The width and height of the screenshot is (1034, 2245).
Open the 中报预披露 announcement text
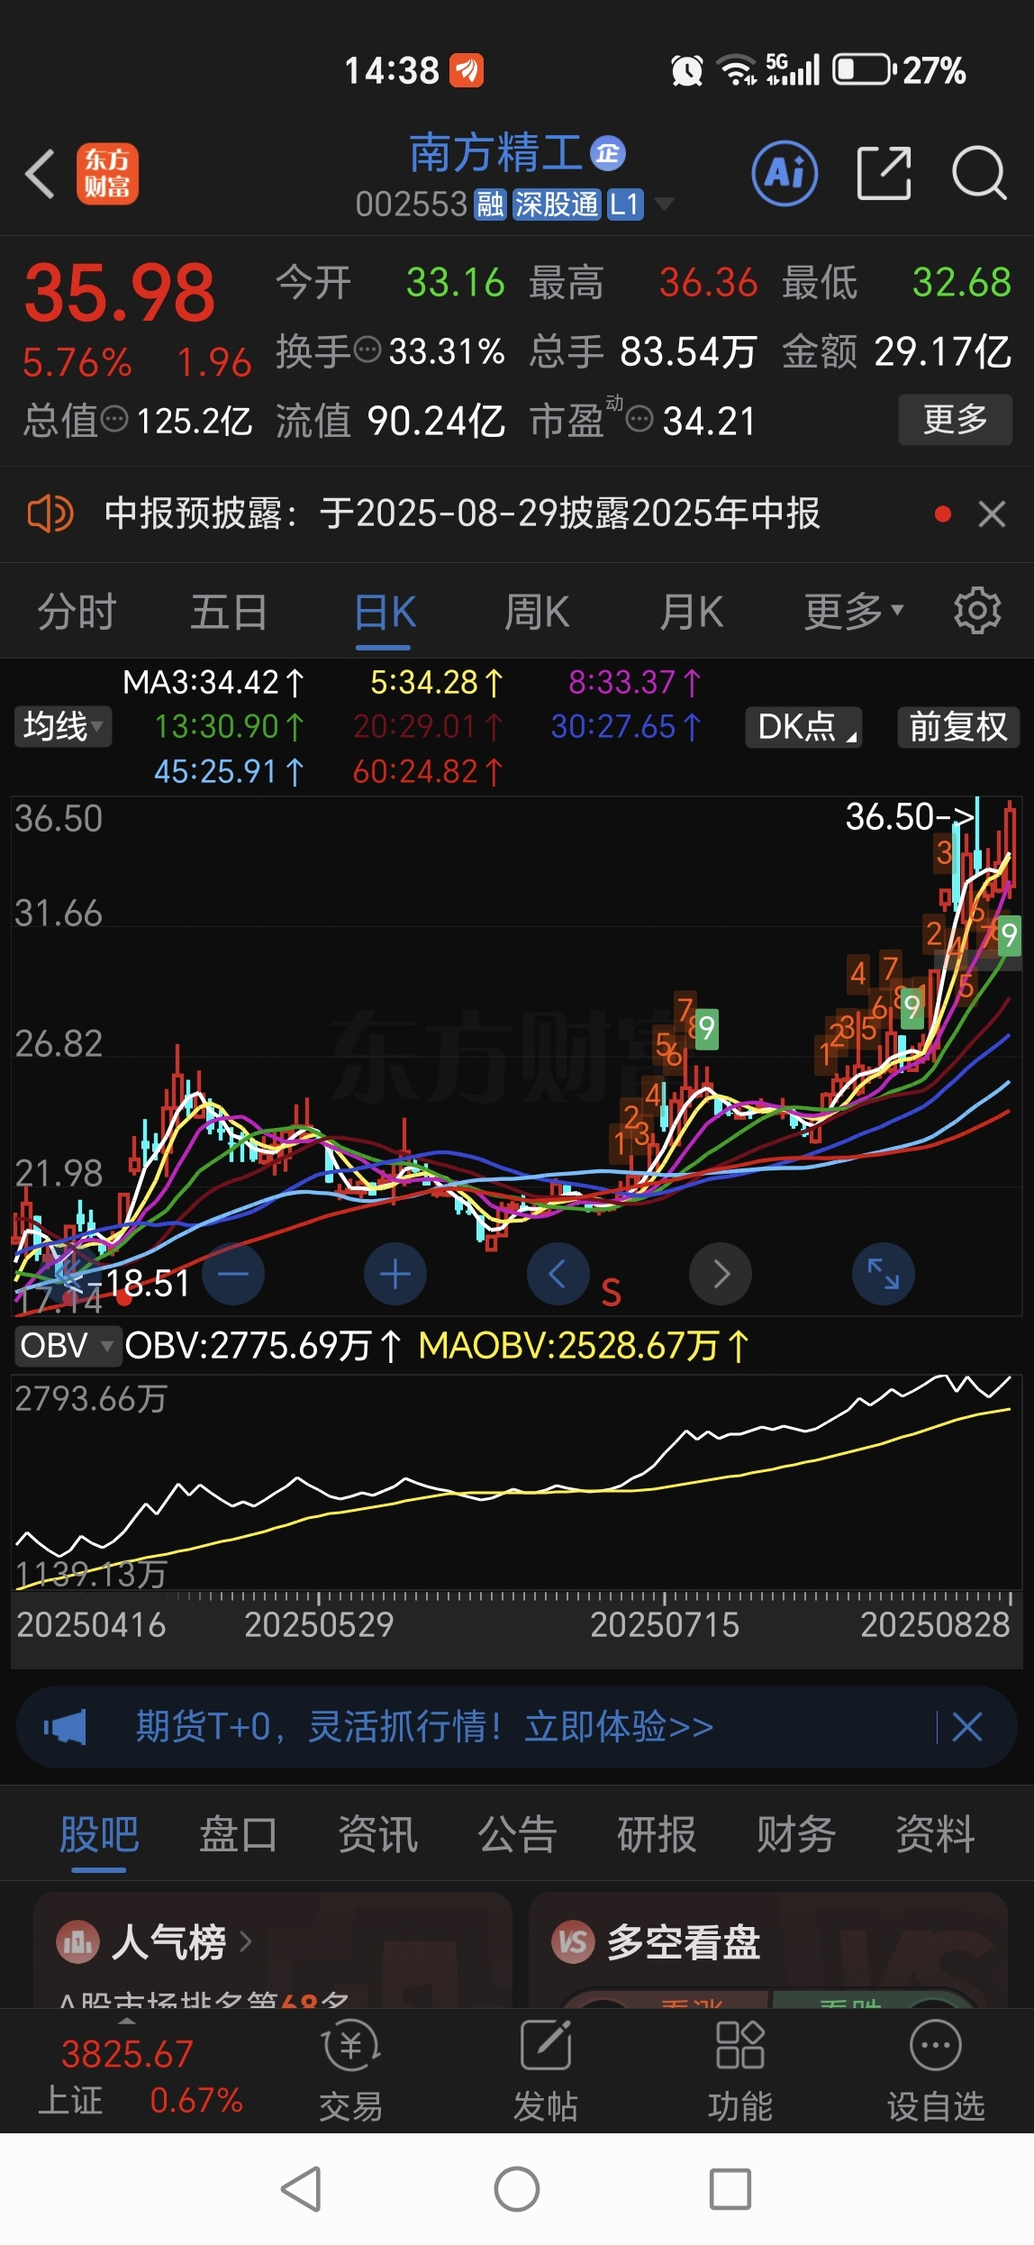point(462,514)
